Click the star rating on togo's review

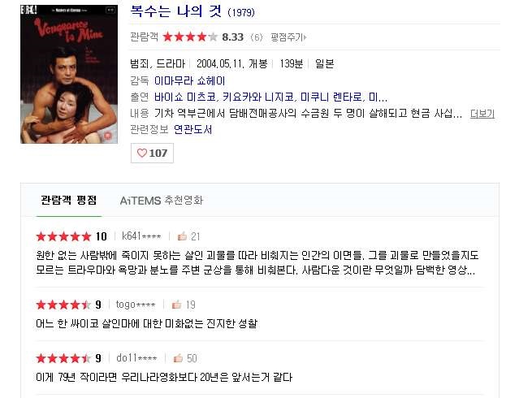(63, 305)
